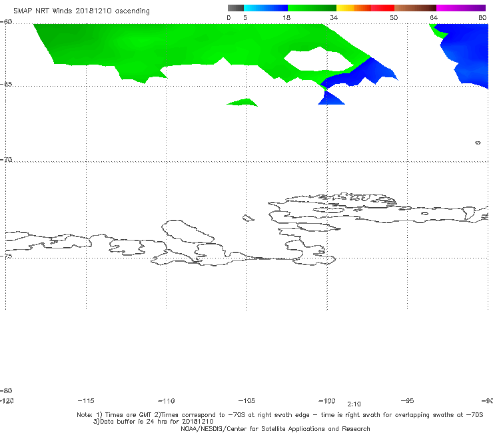Screen dimensions: 493x433
Task: Click the colorbar label '5'
Action: coord(245,17)
